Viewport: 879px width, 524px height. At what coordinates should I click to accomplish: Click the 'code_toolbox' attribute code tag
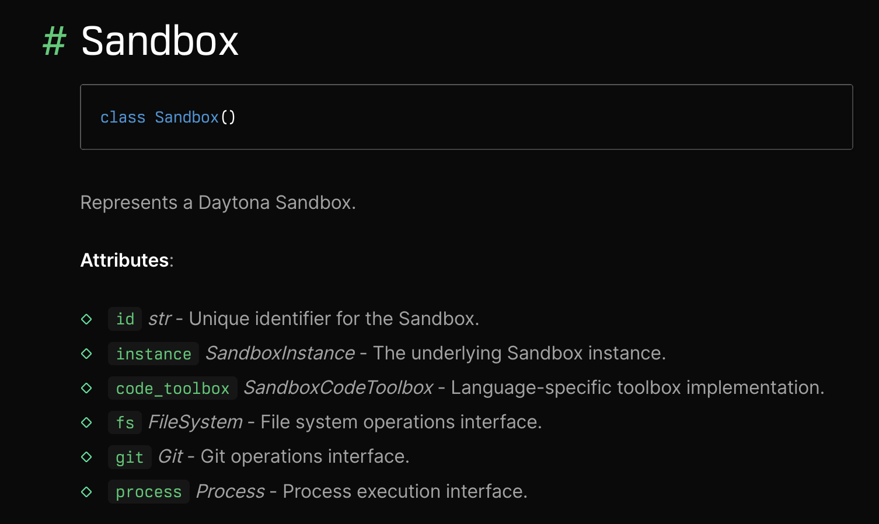click(173, 388)
